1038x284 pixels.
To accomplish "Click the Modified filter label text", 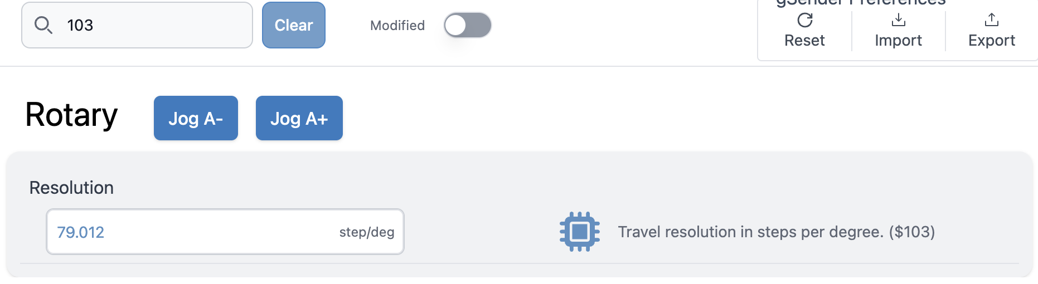I will pos(397,26).
